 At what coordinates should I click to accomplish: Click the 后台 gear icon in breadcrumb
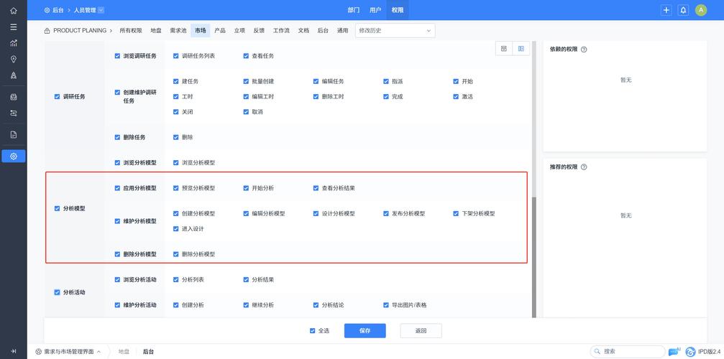coord(47,10)
